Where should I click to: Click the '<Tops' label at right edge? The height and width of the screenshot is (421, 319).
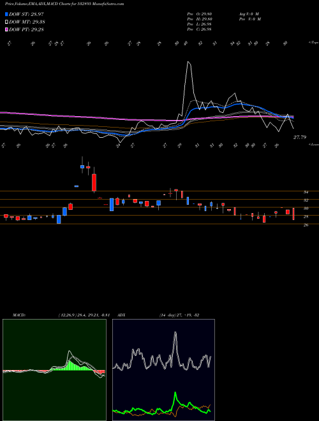[313, 43]
